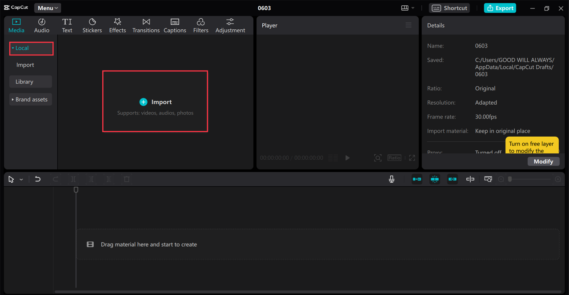Click the timeline playhead marker
Screen dimensions: 569x295
76,190
